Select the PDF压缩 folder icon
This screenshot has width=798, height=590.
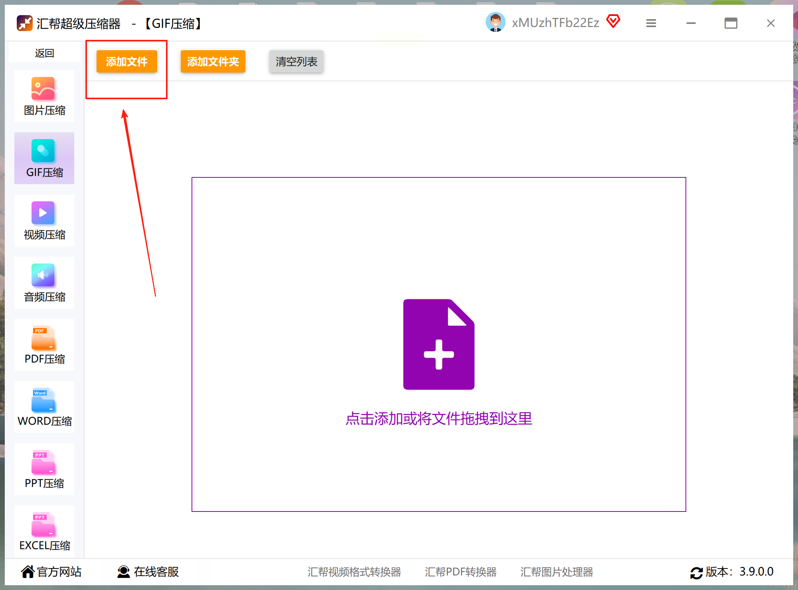click(43, 337)
